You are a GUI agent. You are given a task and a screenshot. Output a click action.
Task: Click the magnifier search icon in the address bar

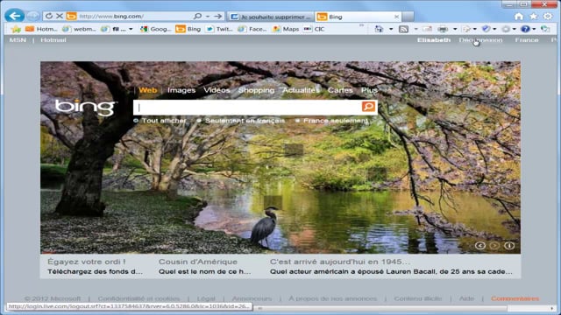(x=197, y=16)
